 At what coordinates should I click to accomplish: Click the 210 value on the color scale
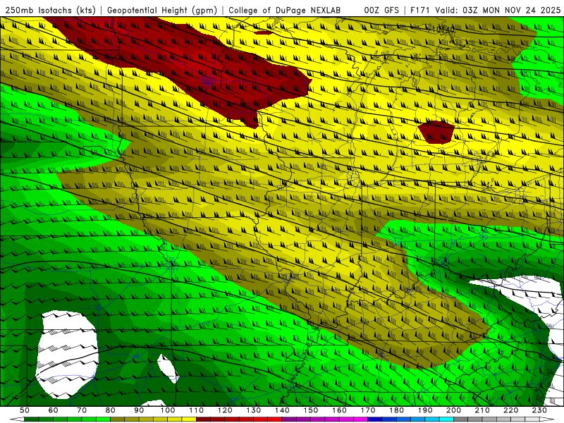[482, 410]
